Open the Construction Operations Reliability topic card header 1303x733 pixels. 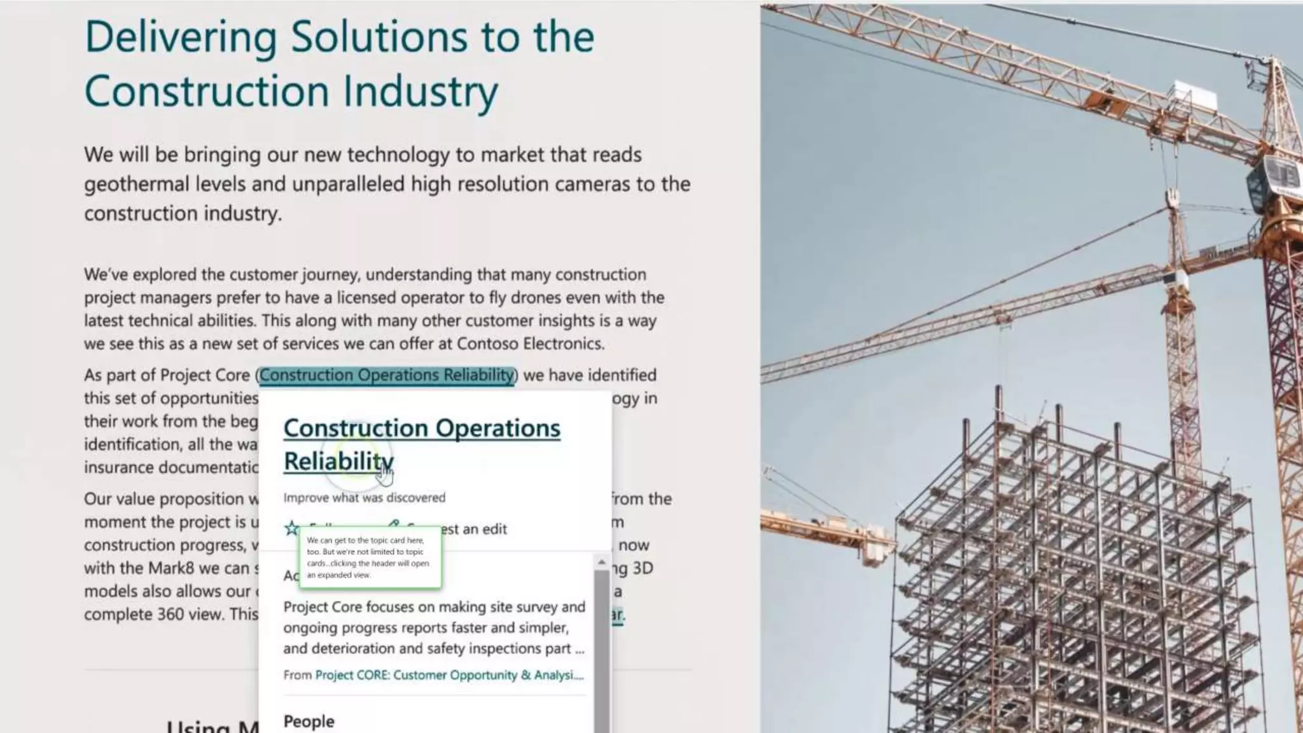[x=422, y=444]
